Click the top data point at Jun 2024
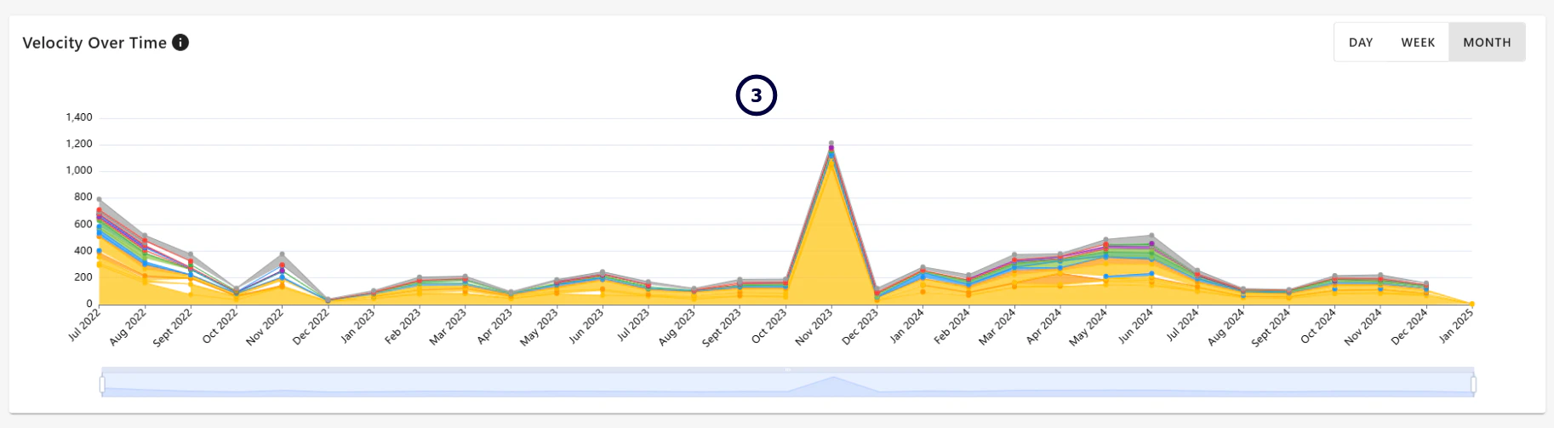 (x=1151, y=236)
